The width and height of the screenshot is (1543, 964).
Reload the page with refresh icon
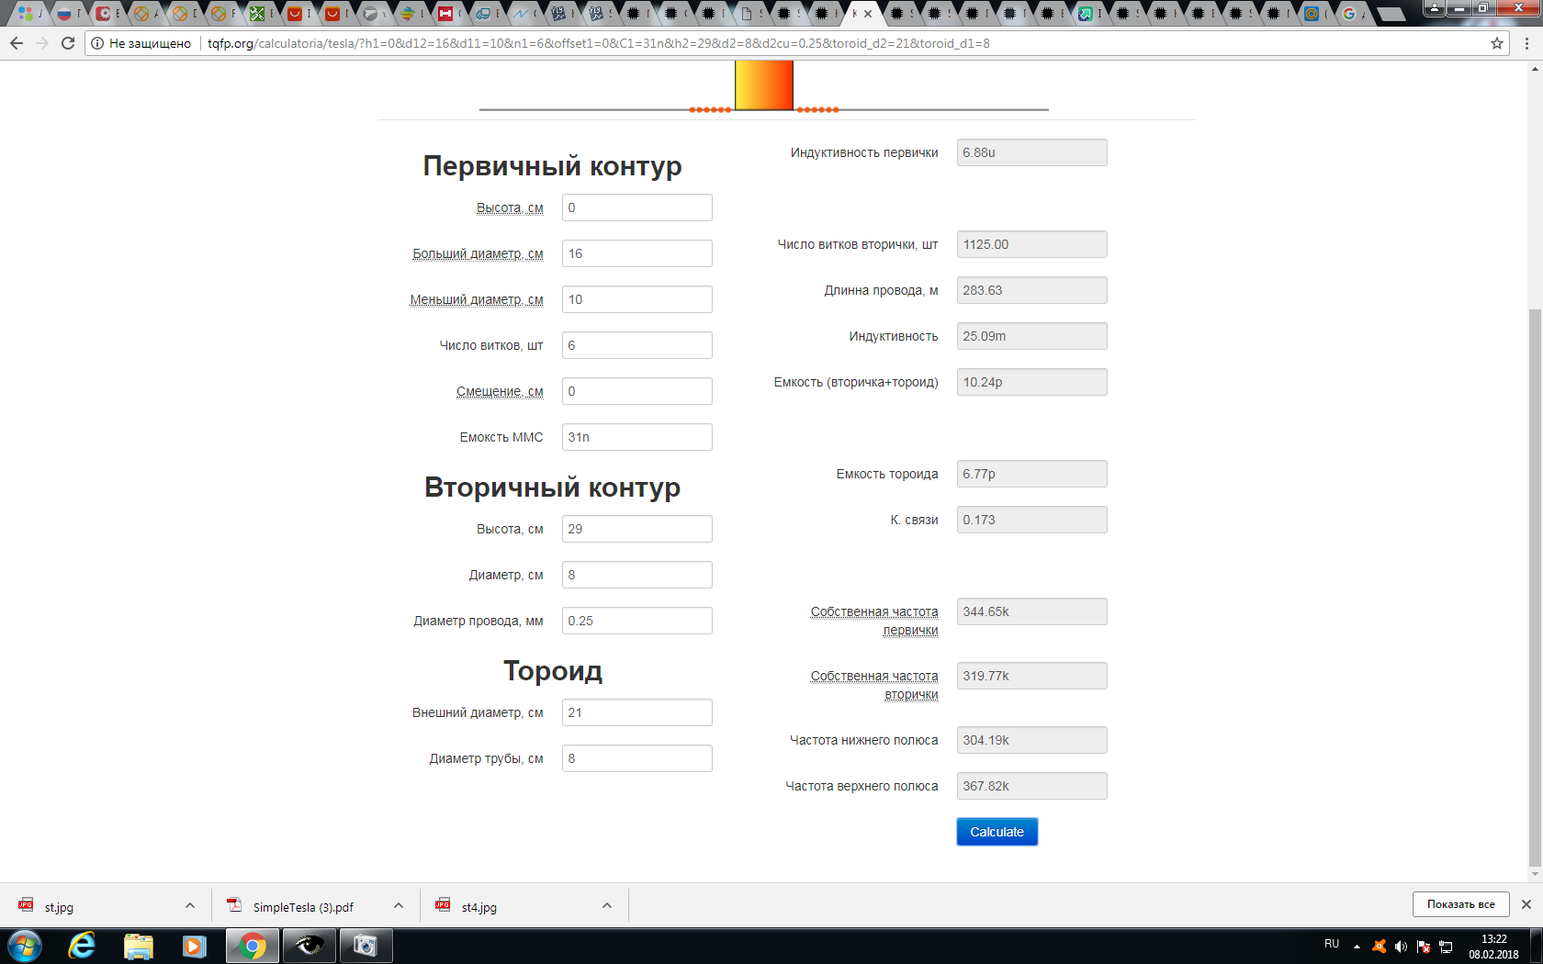[x=68, y=43]
